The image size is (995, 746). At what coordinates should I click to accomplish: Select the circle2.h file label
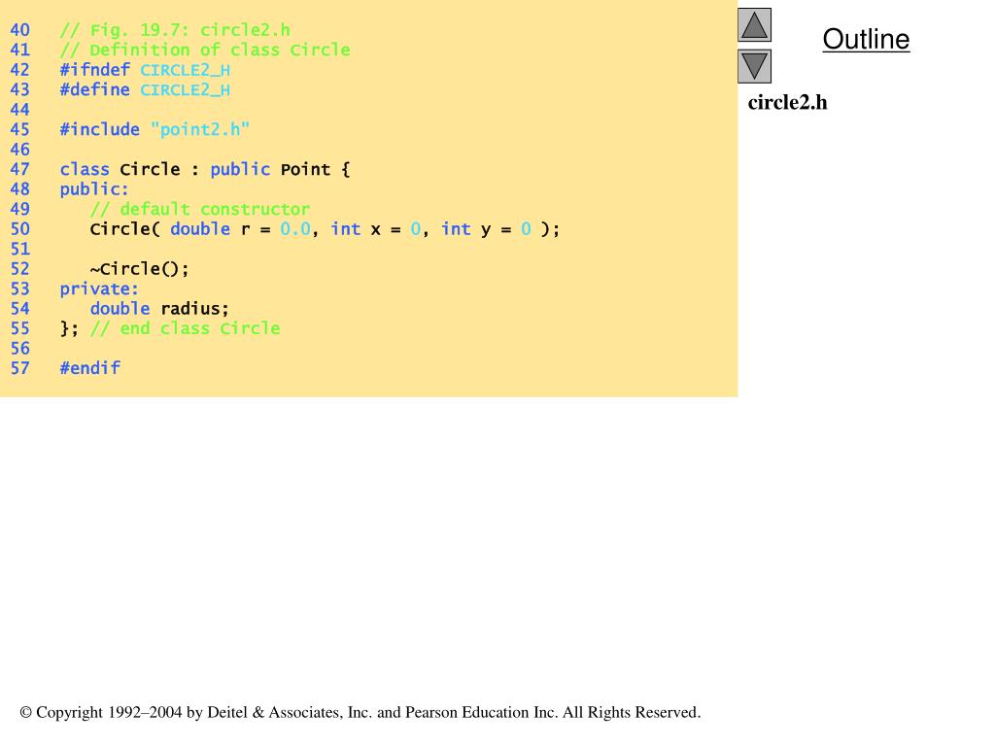(x=787, y=102)
